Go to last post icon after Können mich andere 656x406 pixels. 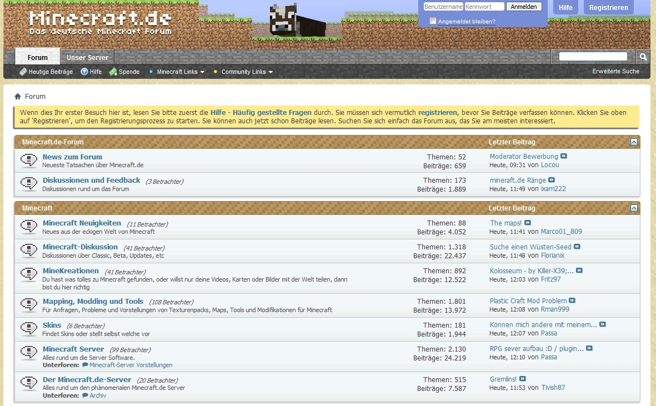(603, 324)
